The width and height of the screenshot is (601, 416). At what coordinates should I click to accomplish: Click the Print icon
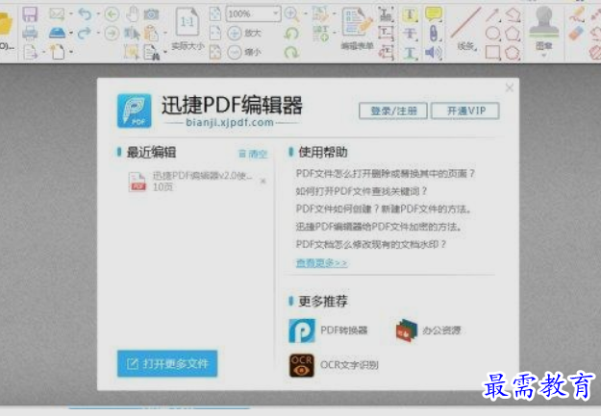click(x=30, y=33)
